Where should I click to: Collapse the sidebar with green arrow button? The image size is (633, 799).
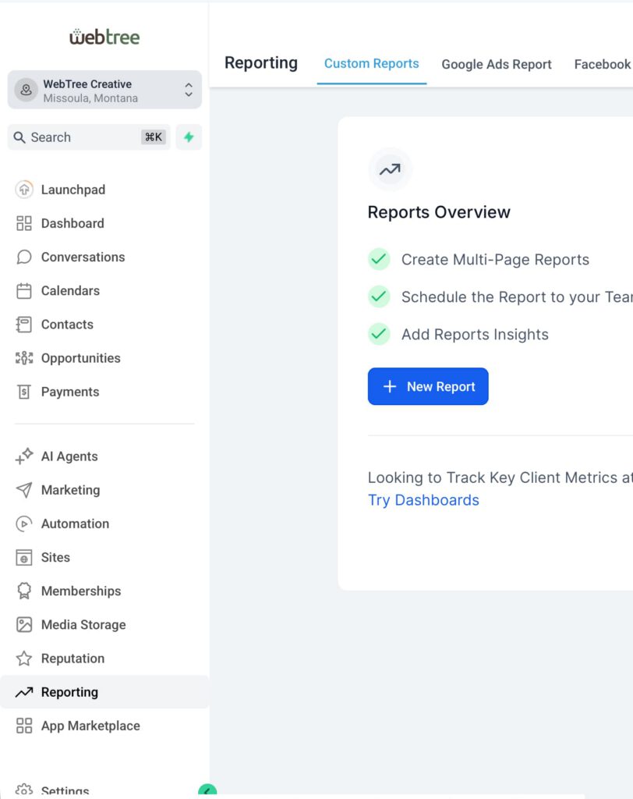[x=207, y=790]
